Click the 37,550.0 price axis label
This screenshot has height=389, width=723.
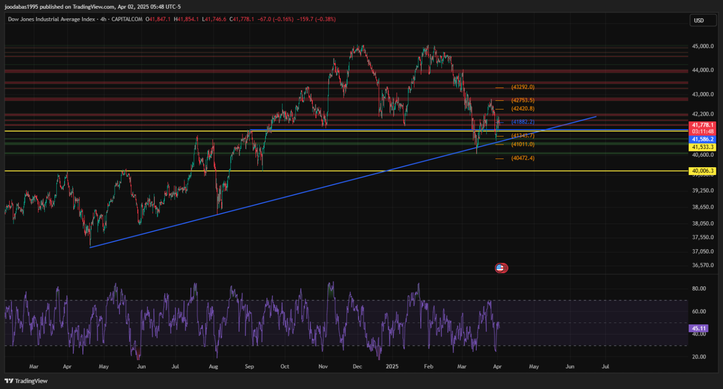(703, 237)
